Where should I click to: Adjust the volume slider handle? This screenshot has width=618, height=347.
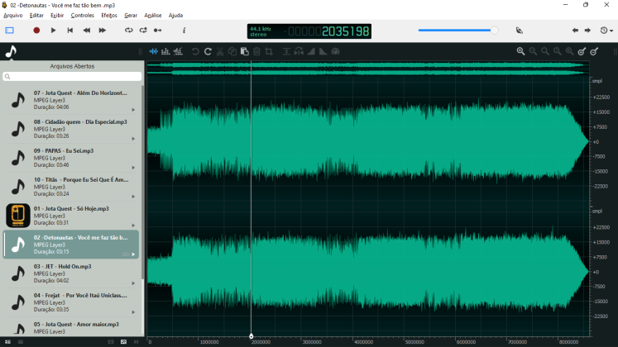494,31
